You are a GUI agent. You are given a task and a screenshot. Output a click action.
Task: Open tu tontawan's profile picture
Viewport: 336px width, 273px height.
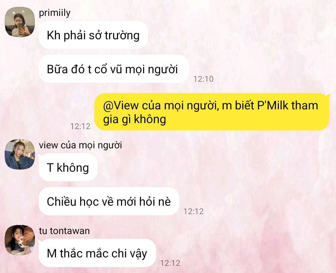[20, 240]
